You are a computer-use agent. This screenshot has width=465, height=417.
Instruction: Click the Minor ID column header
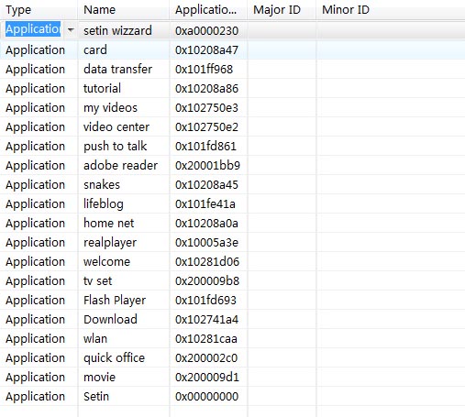391,10
